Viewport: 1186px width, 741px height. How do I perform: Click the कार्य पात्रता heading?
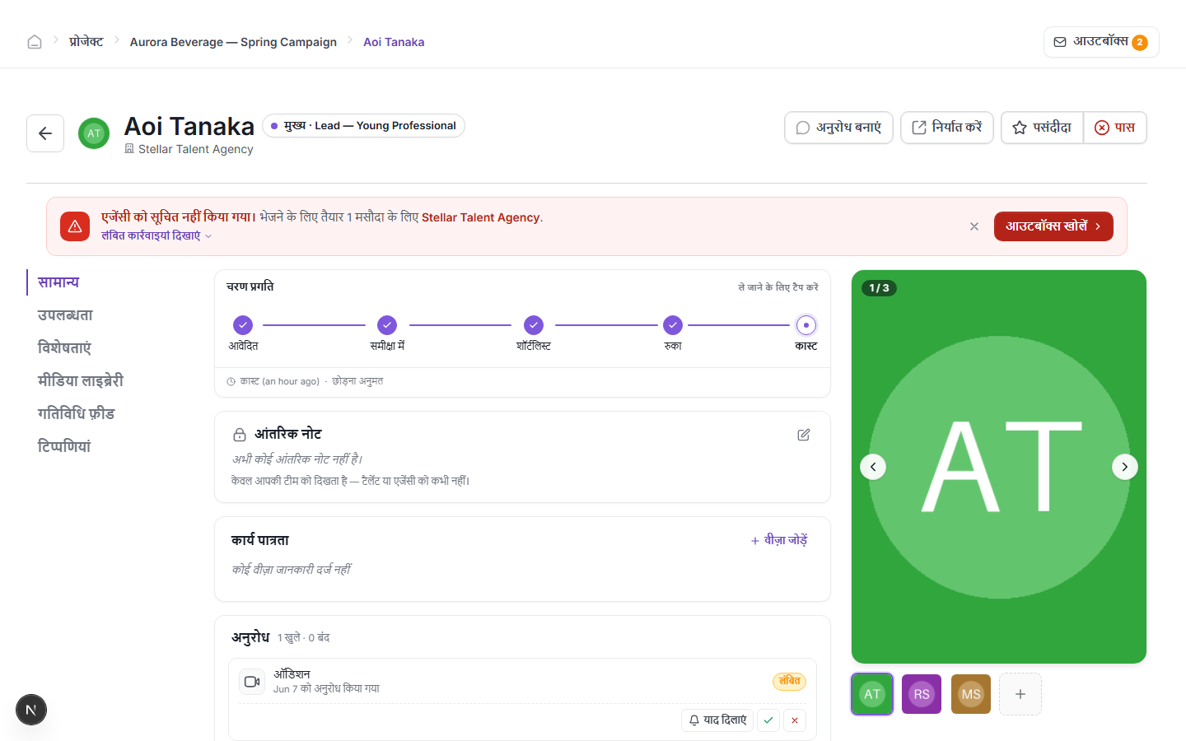point(260,540)
